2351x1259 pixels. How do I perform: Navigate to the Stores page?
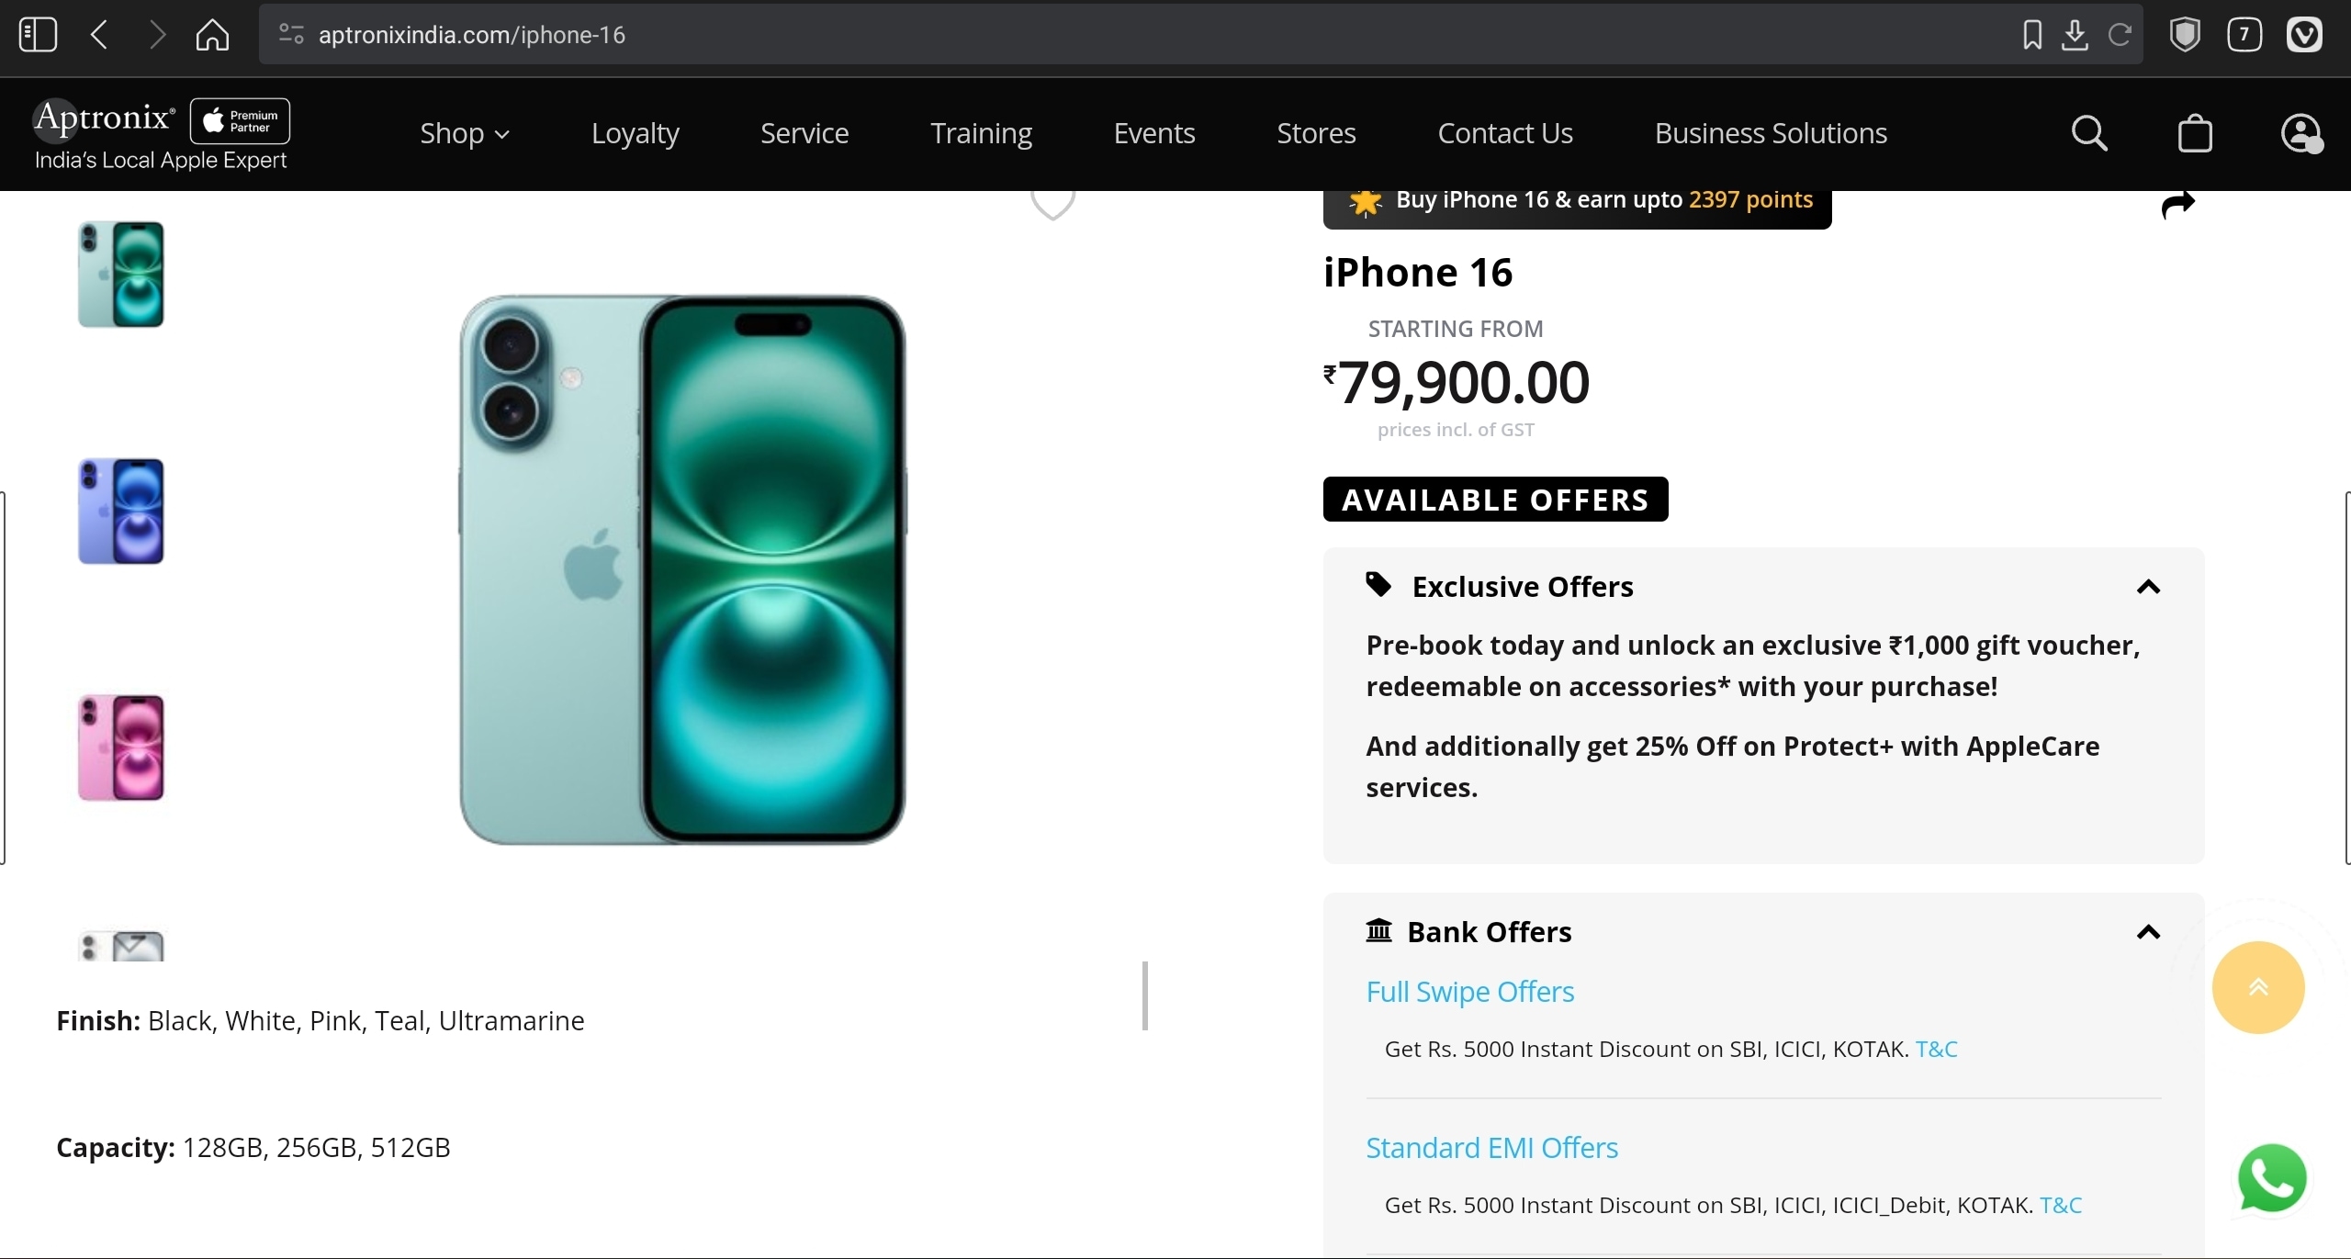tap(1315, 133)
